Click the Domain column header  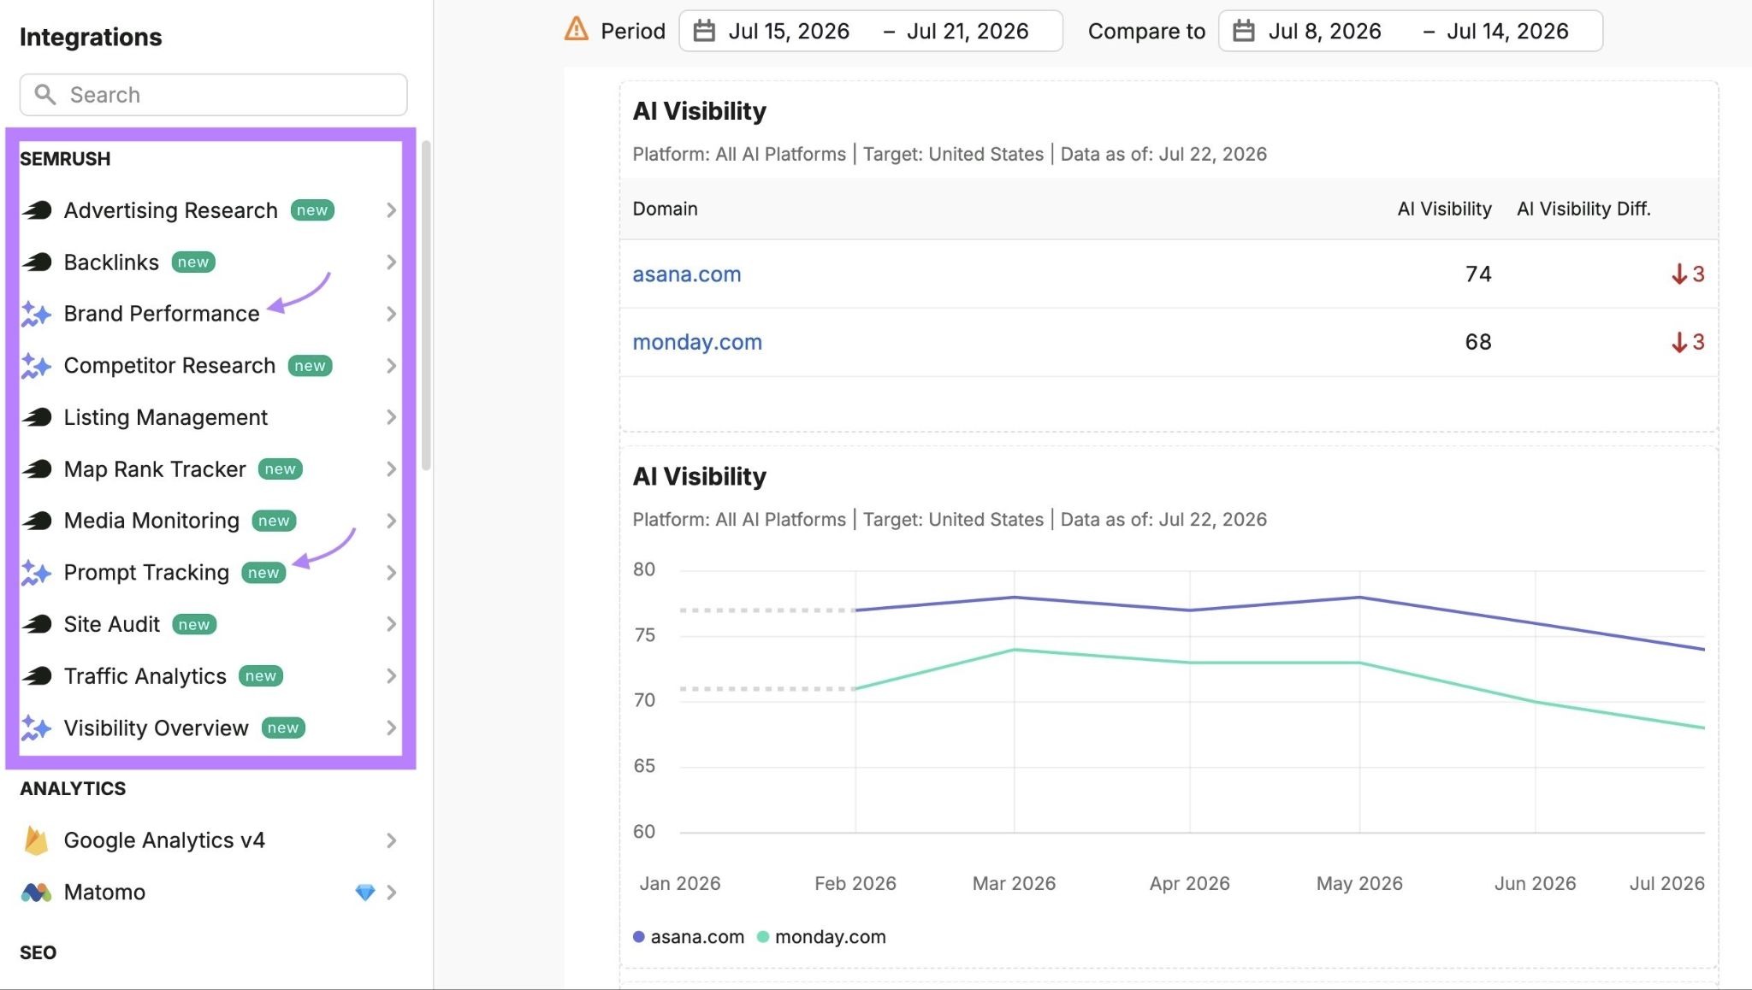pyautogui.click(x=665, y=209)
